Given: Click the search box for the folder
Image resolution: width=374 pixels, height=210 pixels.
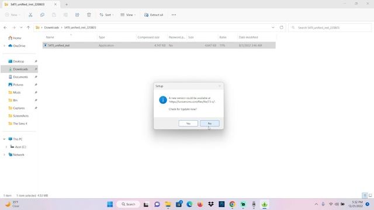Looking at the screenshot, I should [x=330, y=27].
